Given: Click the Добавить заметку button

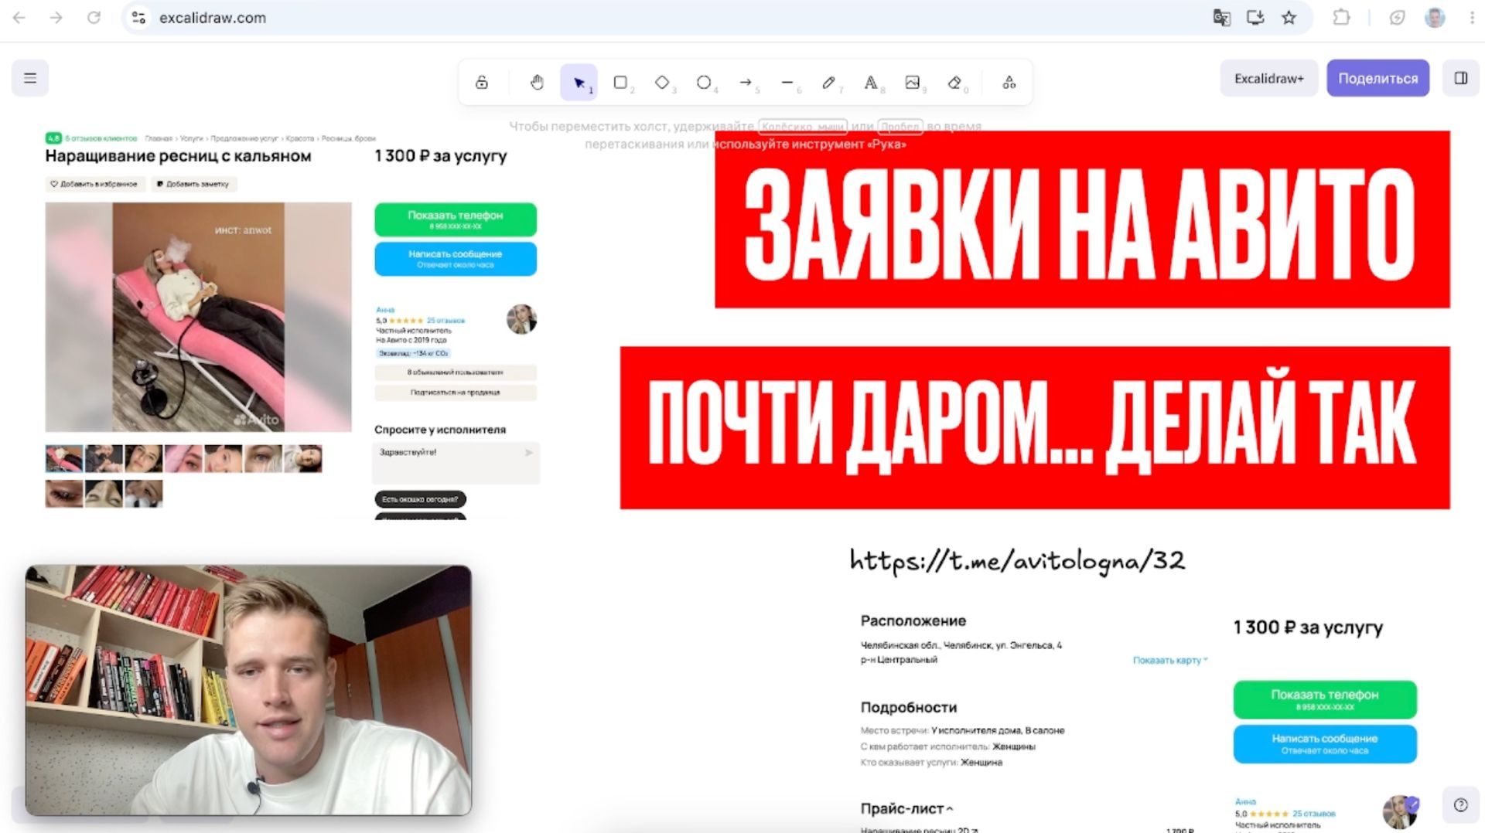Looking at the screenshot, I should [193, 184].
